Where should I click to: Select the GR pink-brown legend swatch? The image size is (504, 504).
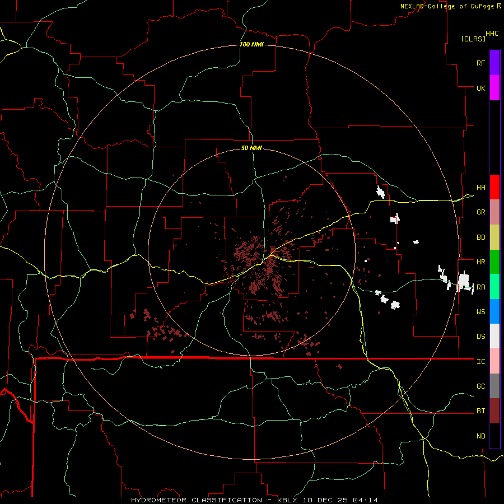[x=494, y=212]
